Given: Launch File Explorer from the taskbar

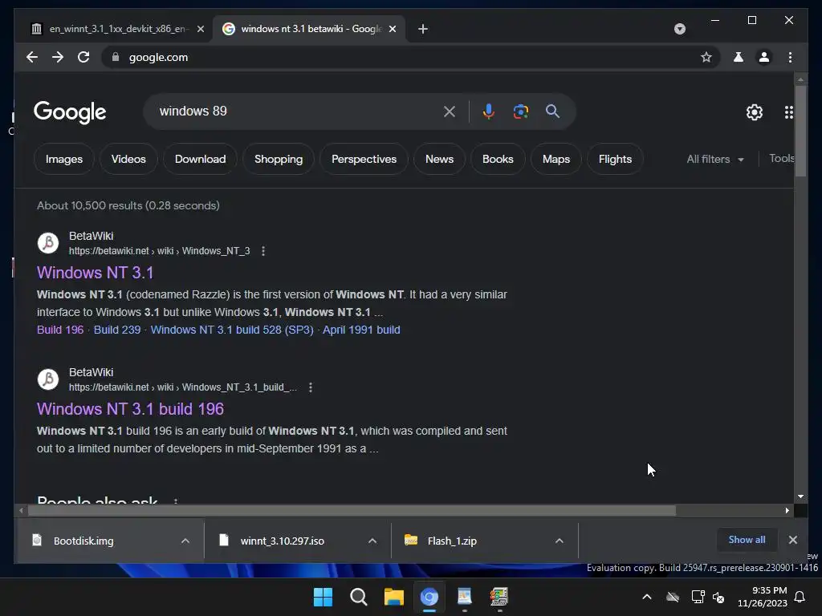Looking at the screenshot, I should (393, 597).
